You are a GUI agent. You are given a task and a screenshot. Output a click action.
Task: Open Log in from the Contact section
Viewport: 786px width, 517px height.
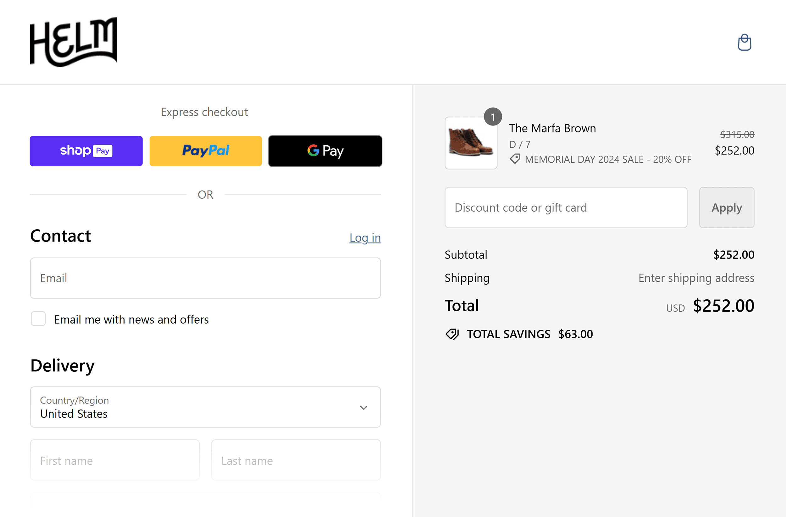pyautogui.click(x=365, y=237)
